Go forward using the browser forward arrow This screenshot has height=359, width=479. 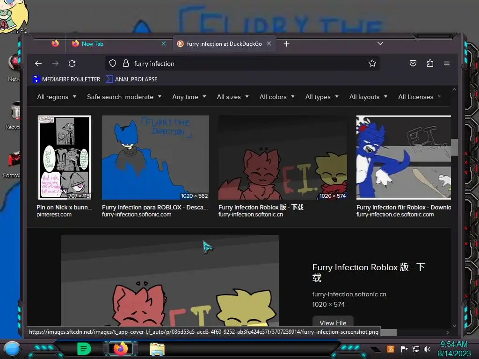(x=55, y=64)
